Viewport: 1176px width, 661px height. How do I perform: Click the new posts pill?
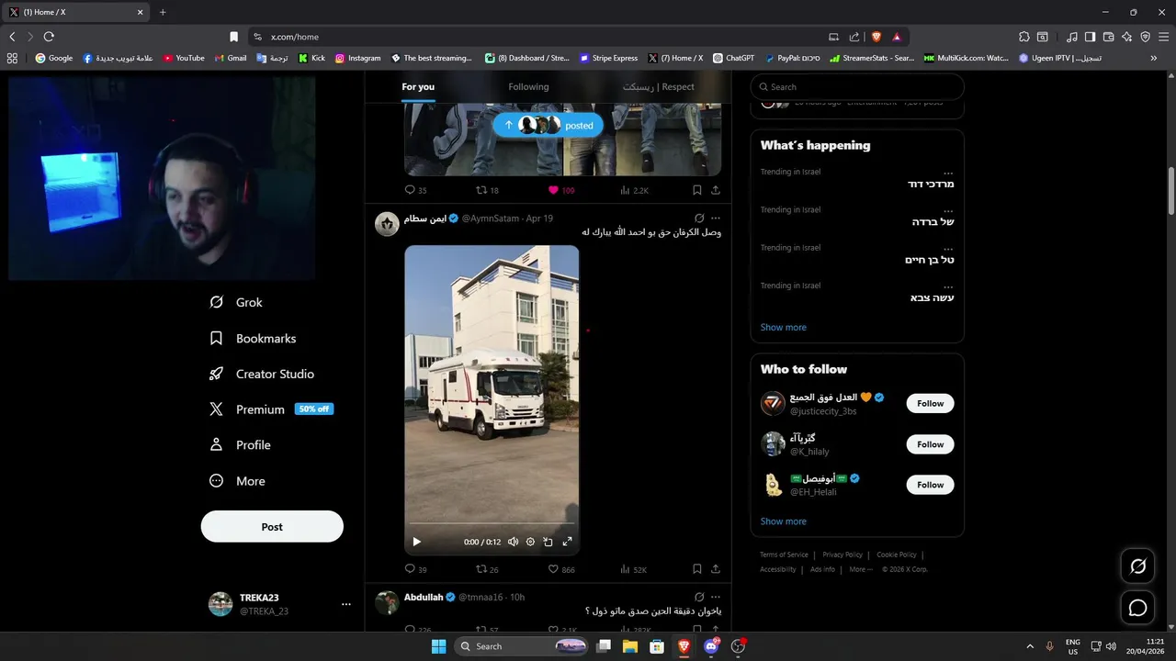[x=548, y=125]
